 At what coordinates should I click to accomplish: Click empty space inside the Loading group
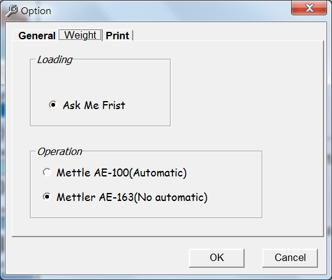[100, 81]
